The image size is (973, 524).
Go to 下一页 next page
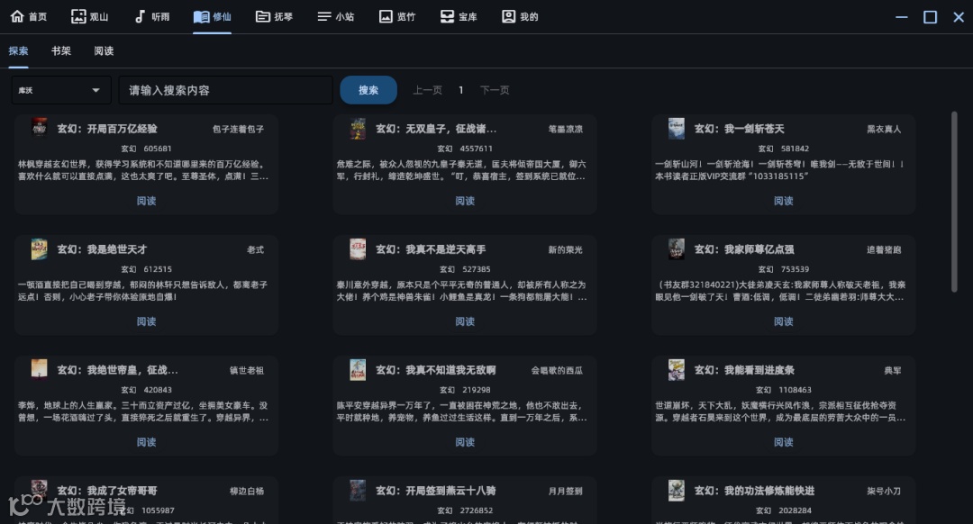click(x=495, y=90)
